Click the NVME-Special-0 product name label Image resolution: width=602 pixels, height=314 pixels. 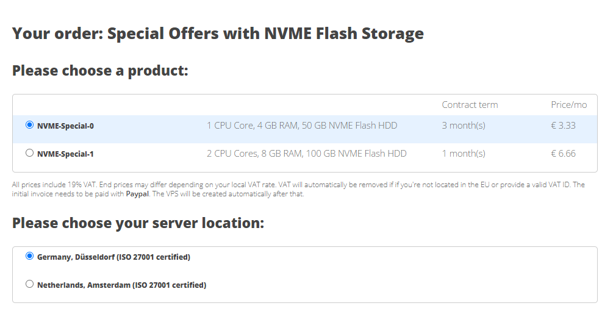point(65,126)
